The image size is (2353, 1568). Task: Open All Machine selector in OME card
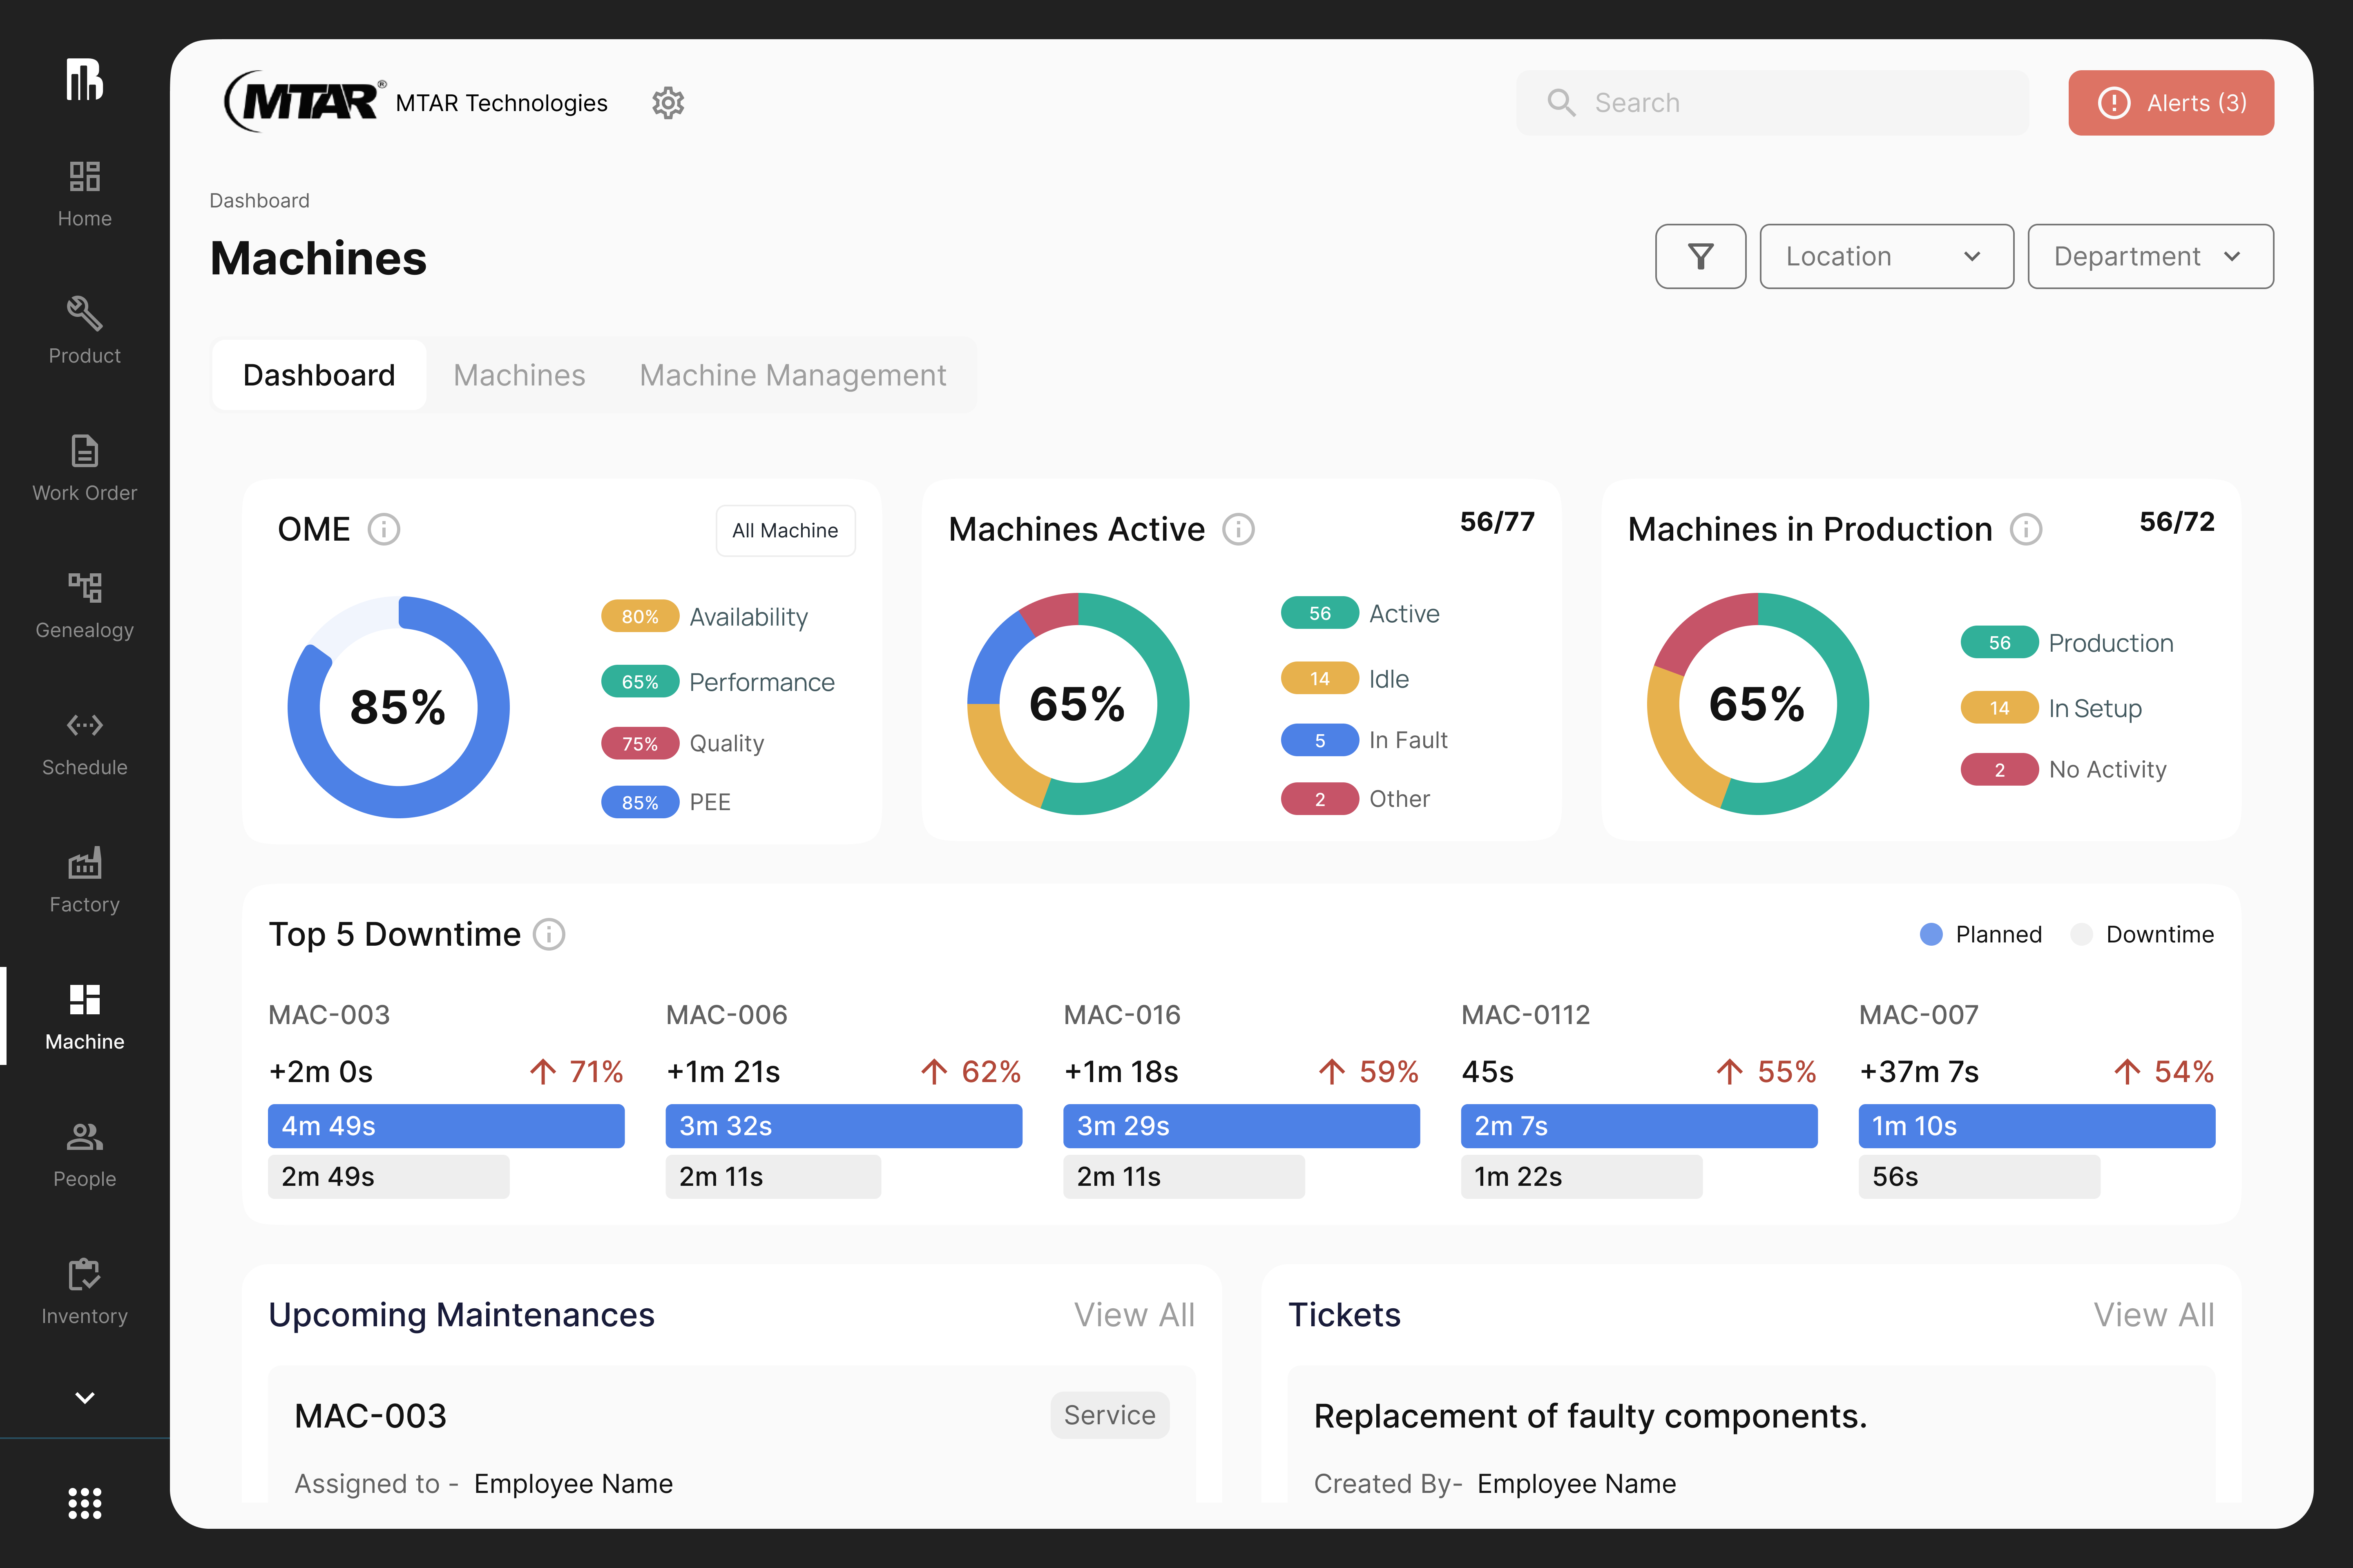[x=784, y=530]
